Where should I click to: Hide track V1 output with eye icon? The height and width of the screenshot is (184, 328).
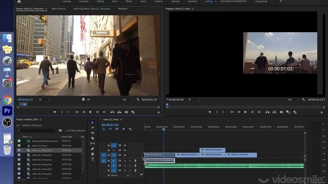click(x=125, y=155)
